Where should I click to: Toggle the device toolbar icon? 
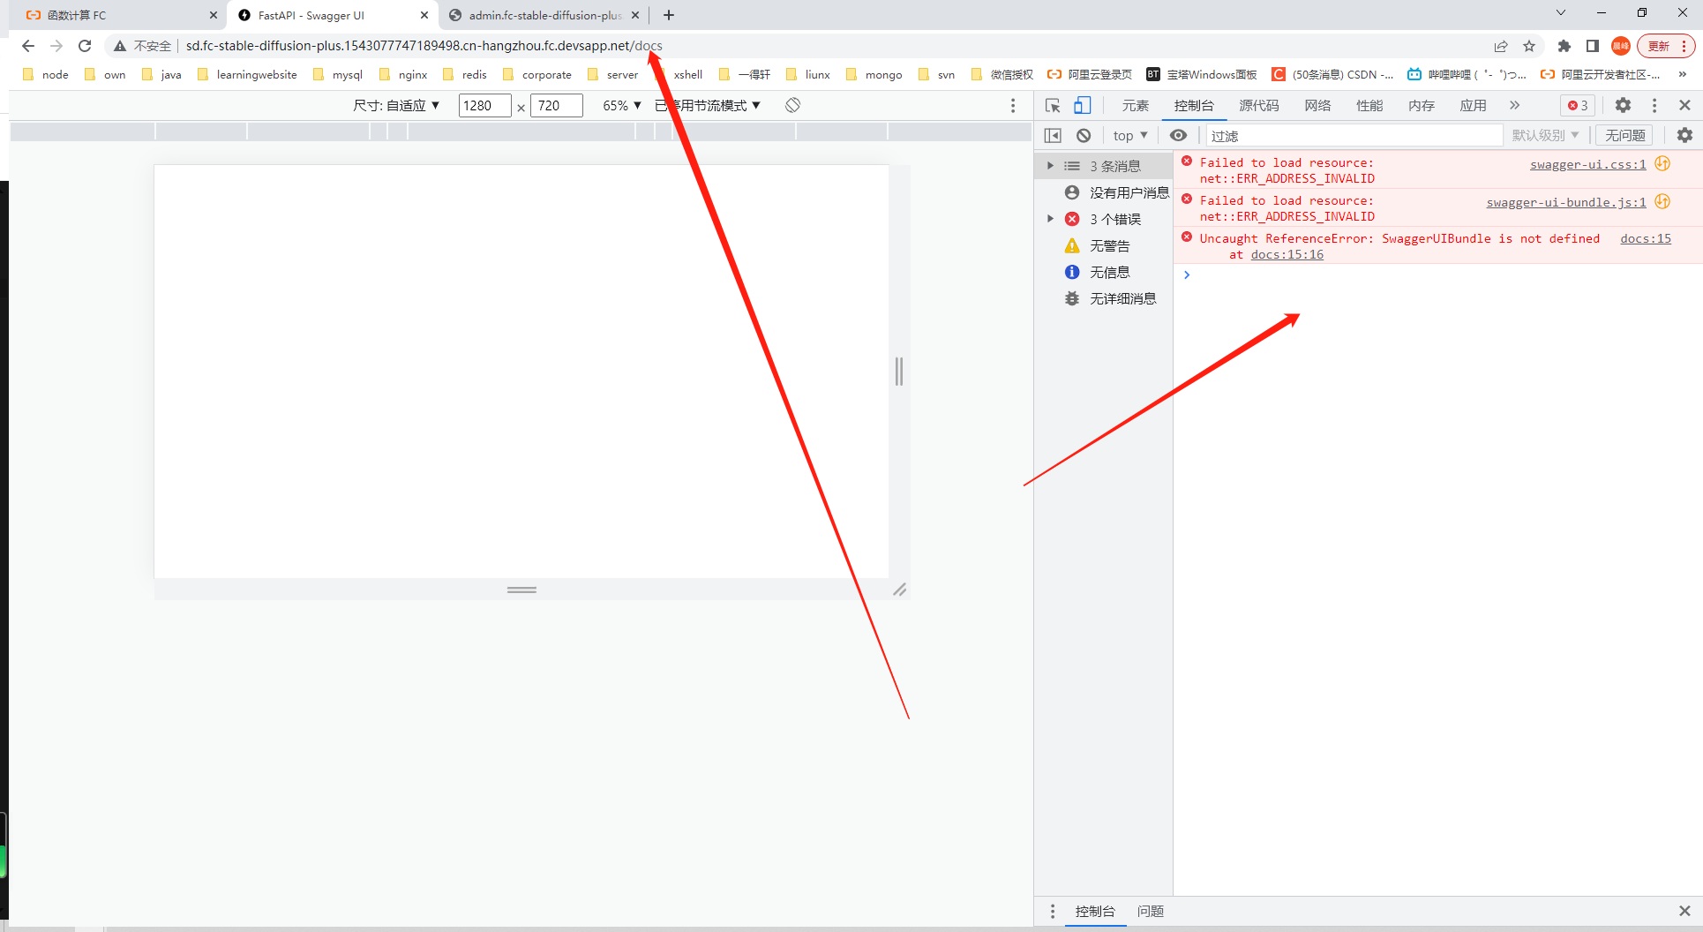point(1082,106)
